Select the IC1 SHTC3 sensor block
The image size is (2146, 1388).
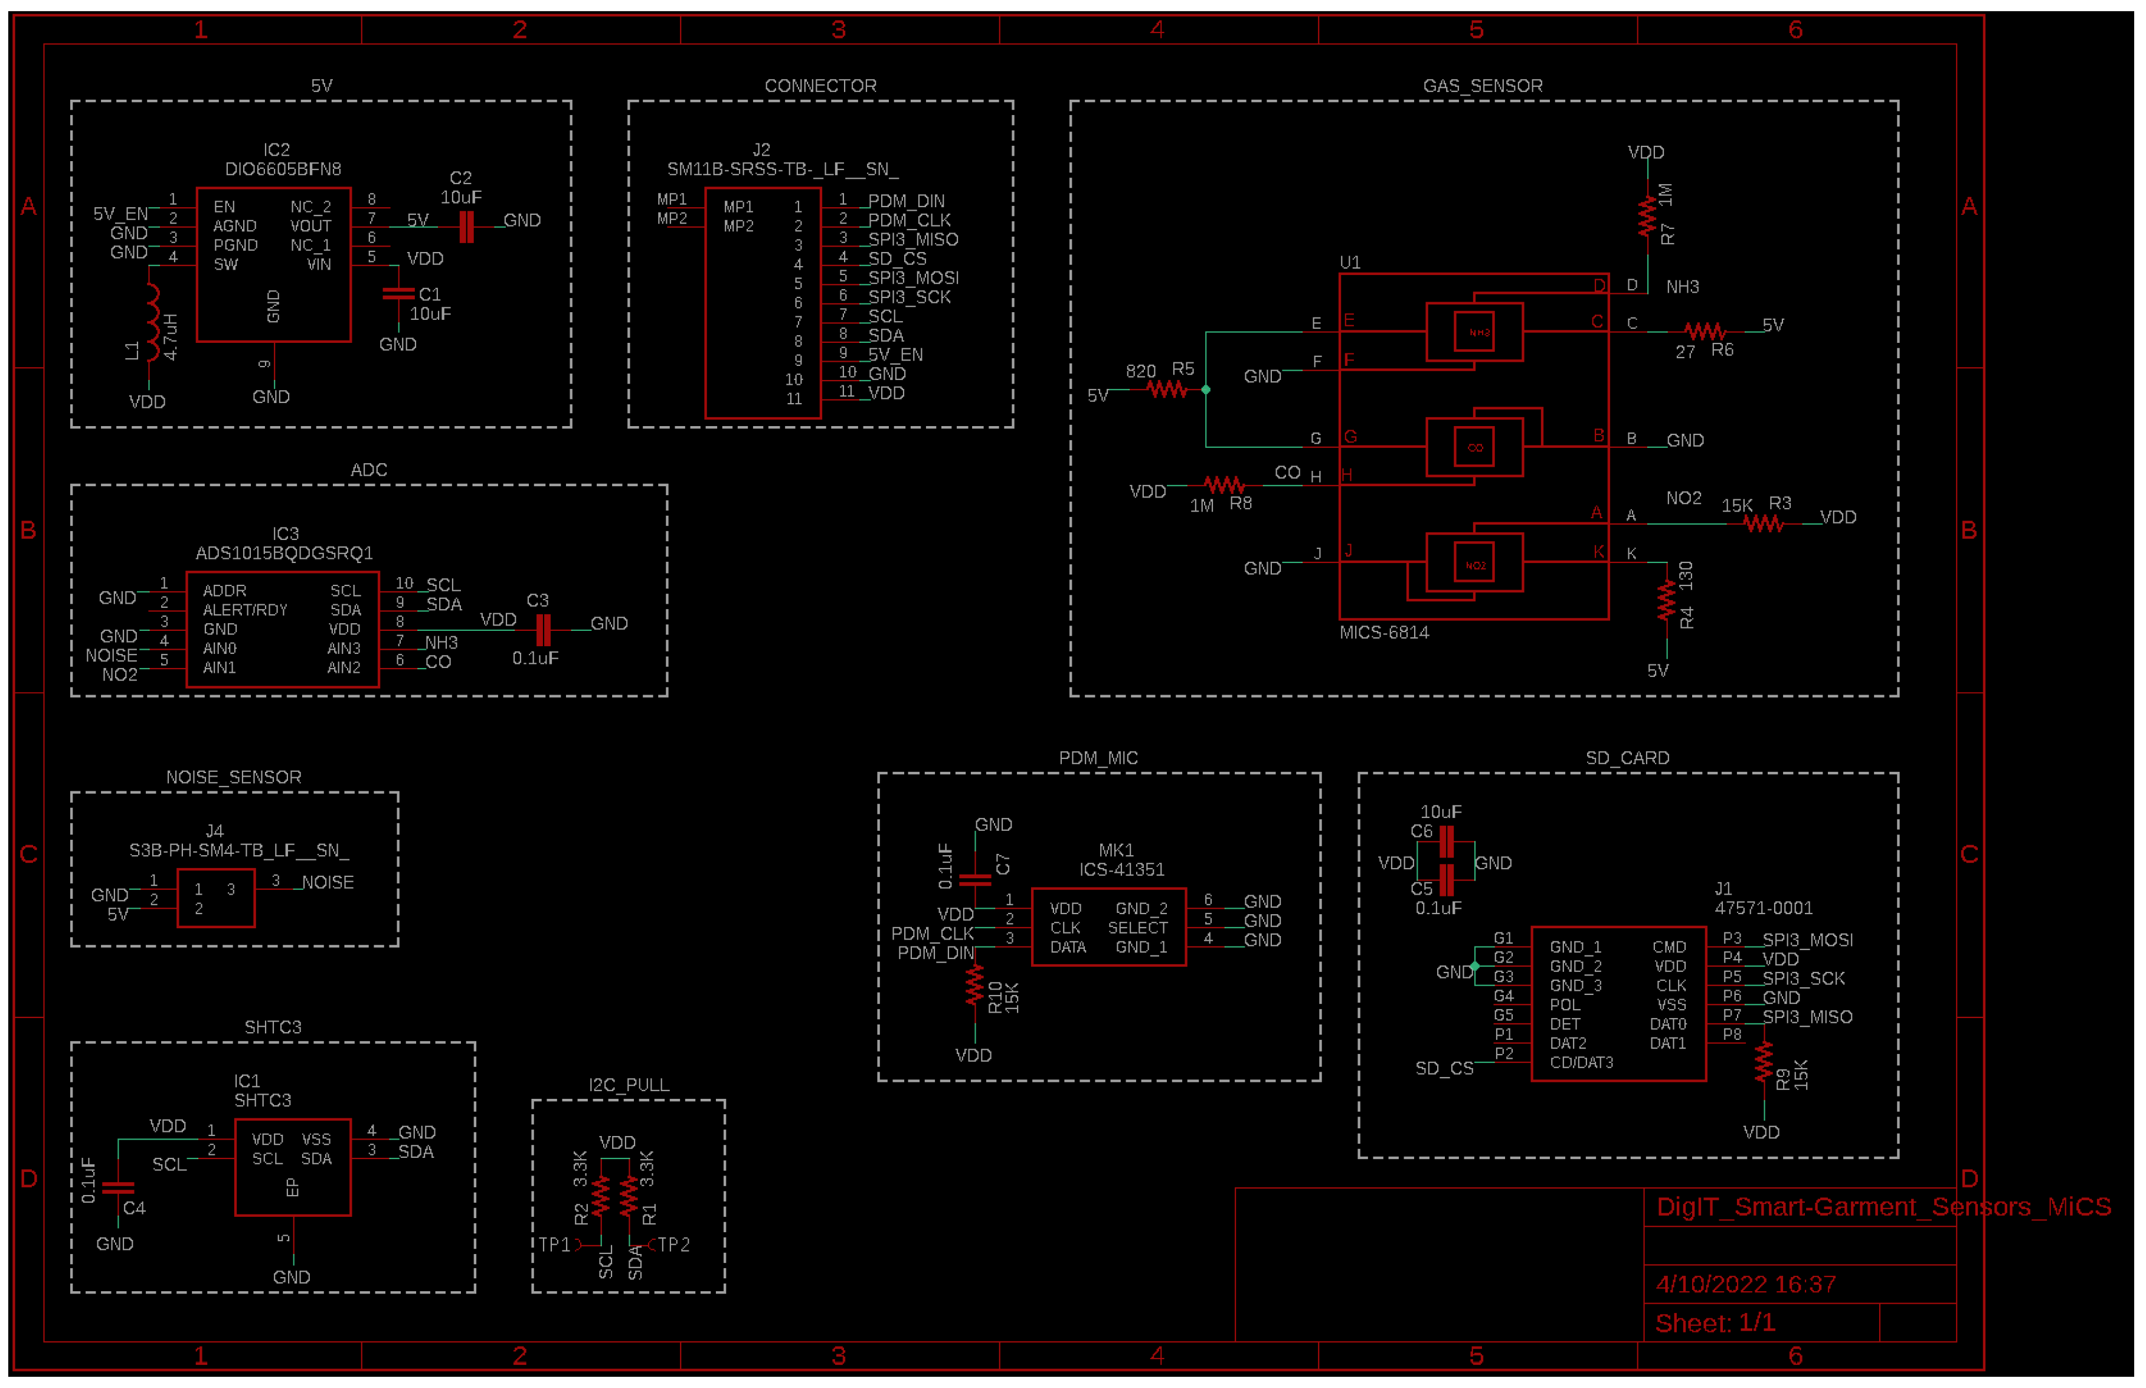(x=292, y=1167)
